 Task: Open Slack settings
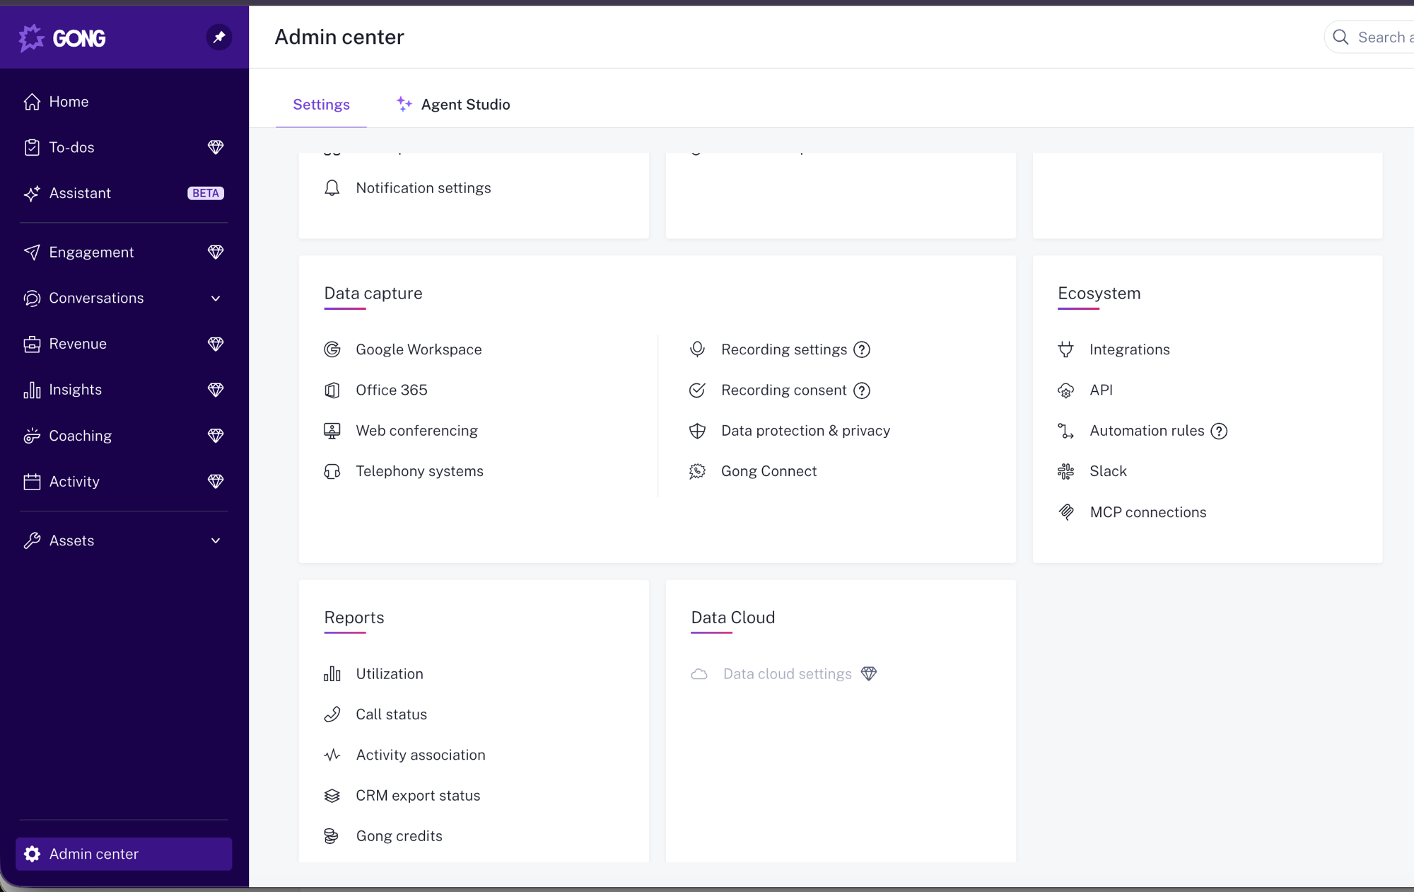1108,471
